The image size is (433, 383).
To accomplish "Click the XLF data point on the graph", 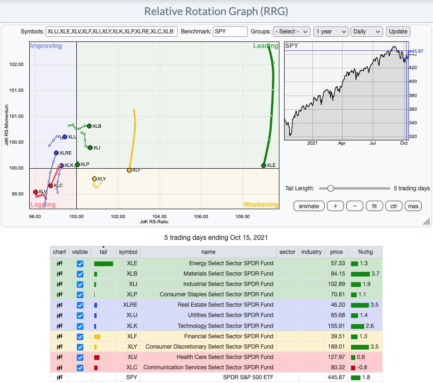I will 129,170.
